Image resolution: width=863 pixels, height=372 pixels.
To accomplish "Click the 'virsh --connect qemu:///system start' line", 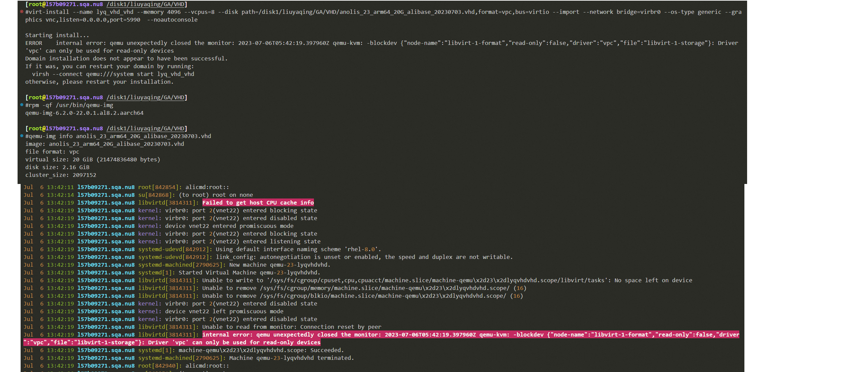I will point(113,74).
